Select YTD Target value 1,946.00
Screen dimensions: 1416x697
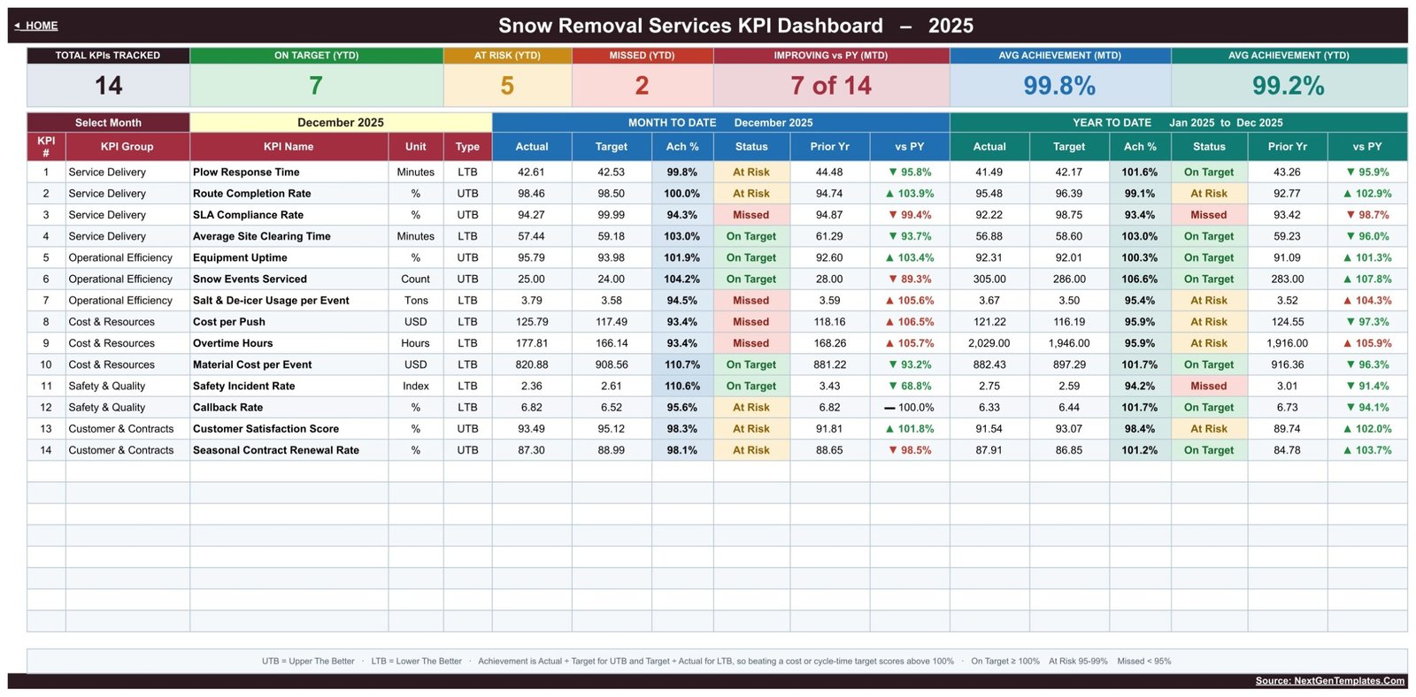point(1069,343)
